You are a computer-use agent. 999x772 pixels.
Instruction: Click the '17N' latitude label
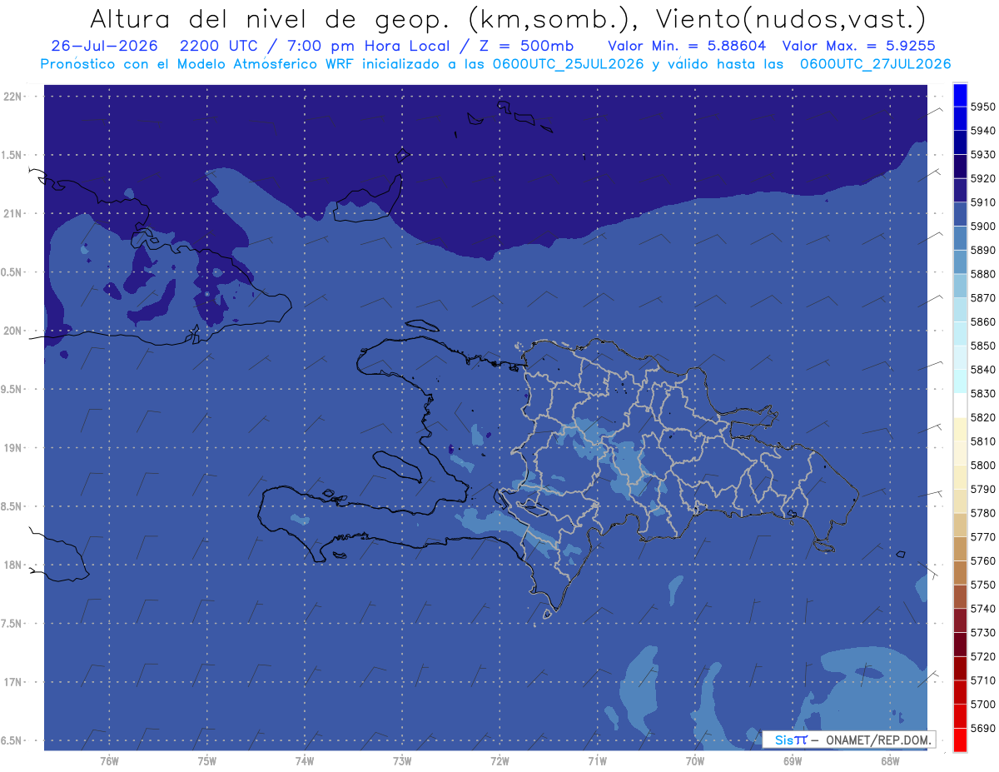[x=12, y=683]
